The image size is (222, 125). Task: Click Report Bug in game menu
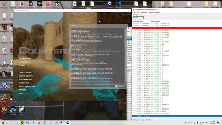[24, 83]
